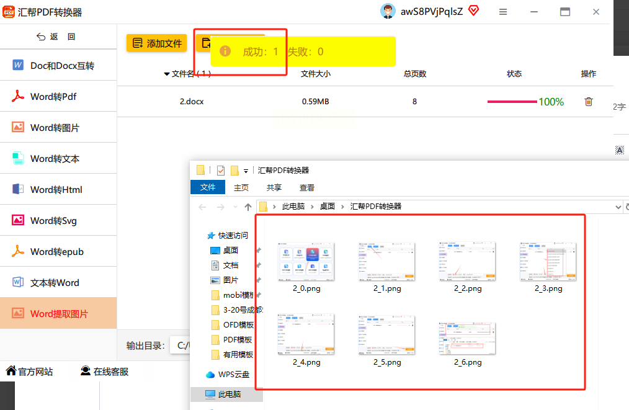Open the hamburger menu icon
The width and height of the screenshot is (629, 410).
503,12
